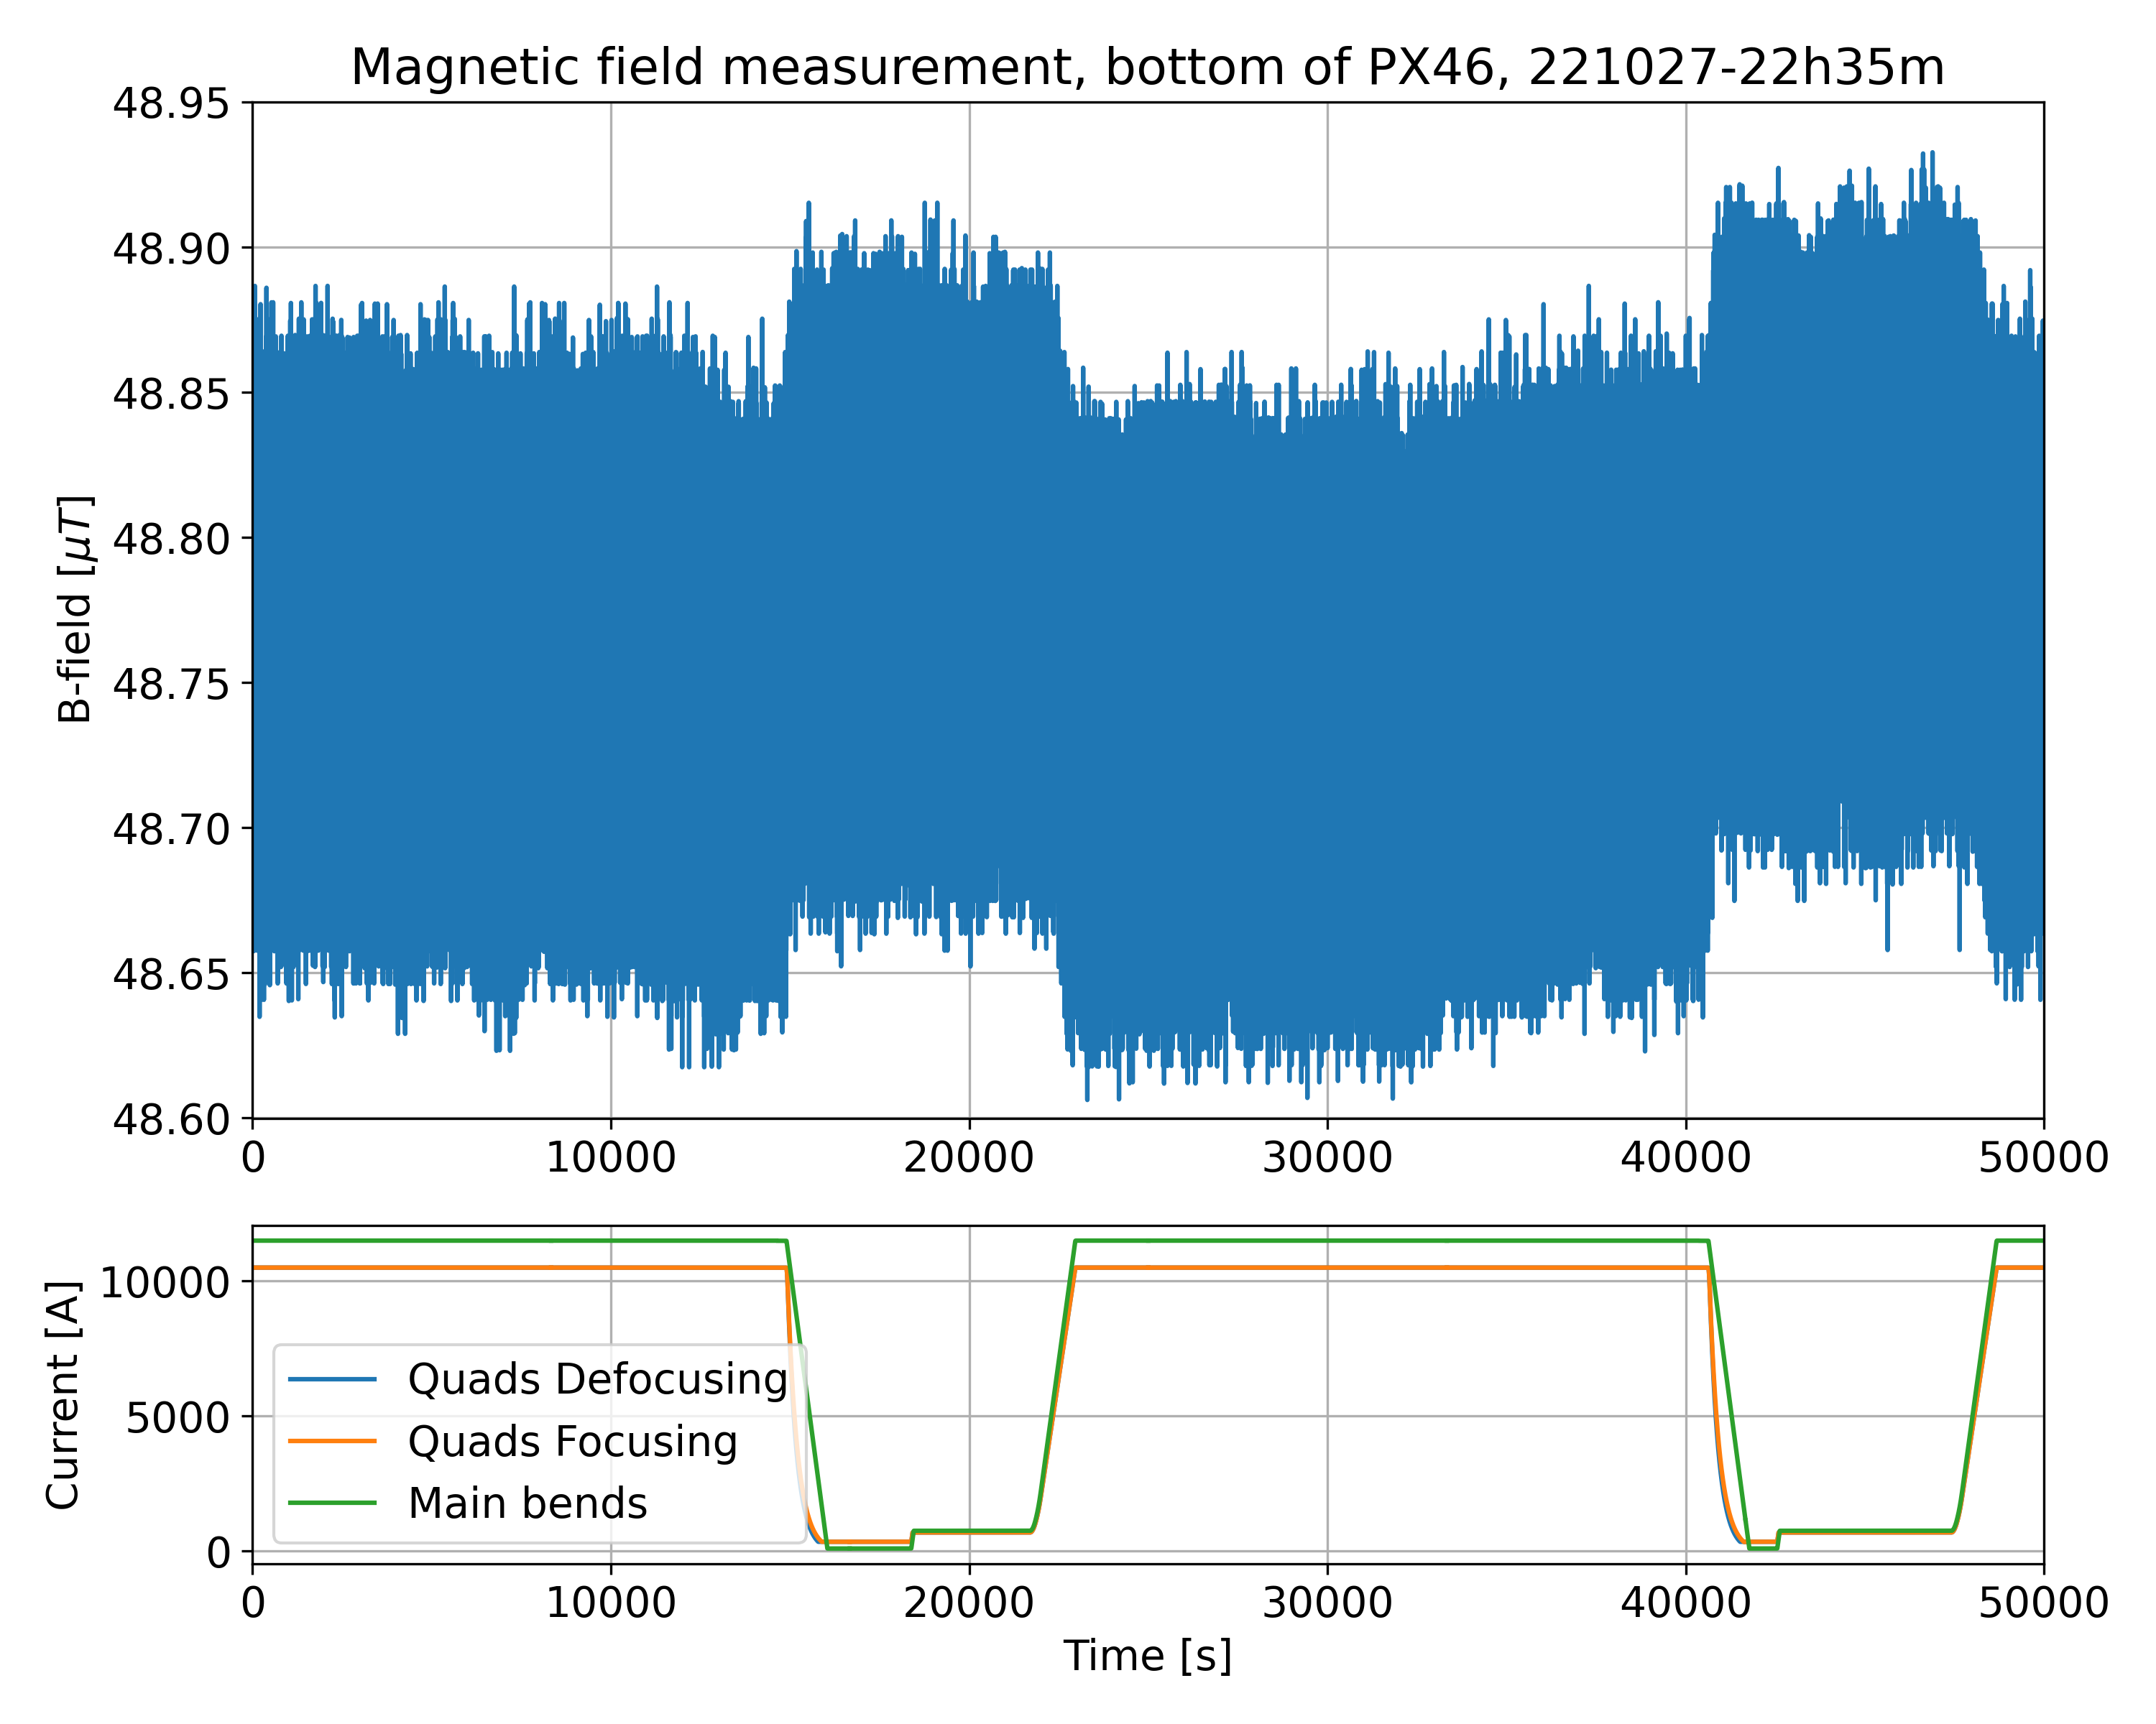Click the 10000 tick on Current axis
The image size is (2156, 1724).
165,1282
